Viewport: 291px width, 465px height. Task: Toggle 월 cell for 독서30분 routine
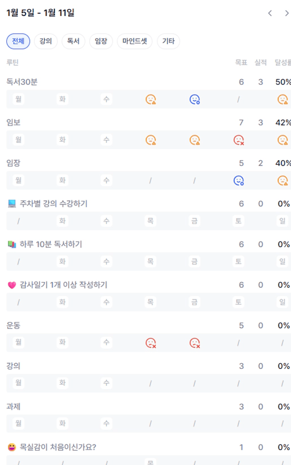point(18,100)
